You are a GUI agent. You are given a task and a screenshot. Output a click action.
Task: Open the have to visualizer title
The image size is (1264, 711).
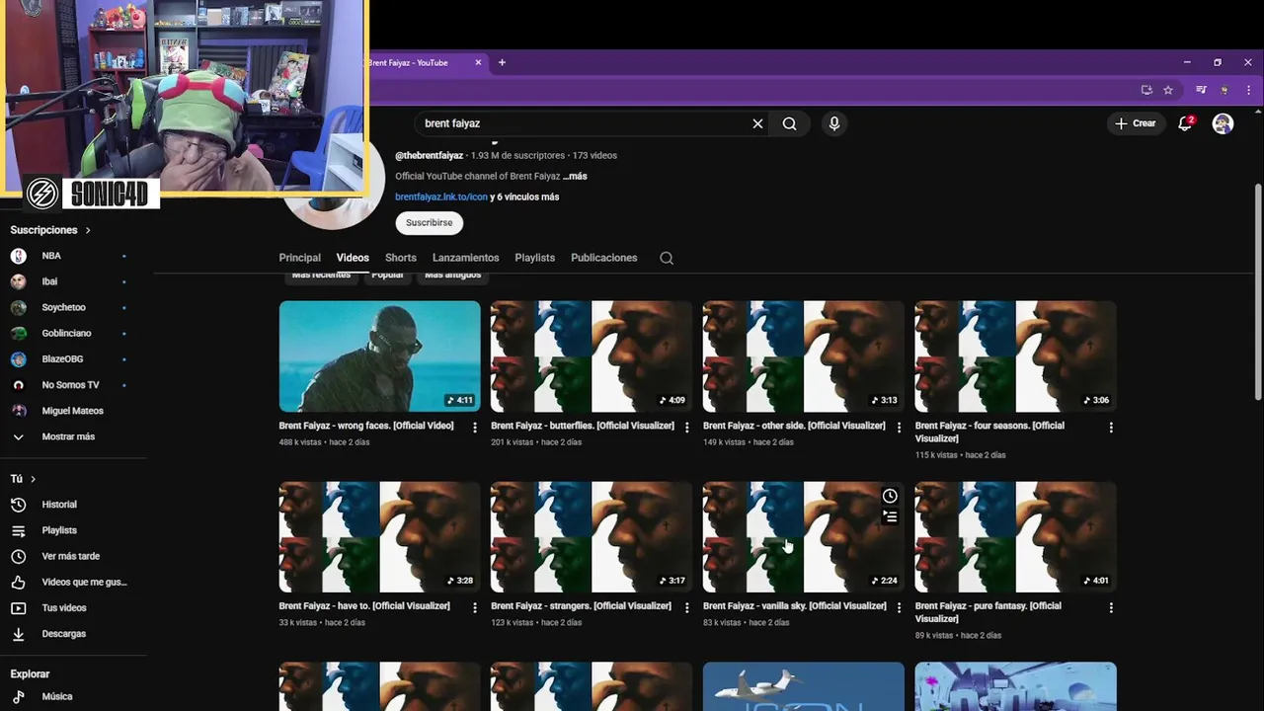click(x=364, y=606)
